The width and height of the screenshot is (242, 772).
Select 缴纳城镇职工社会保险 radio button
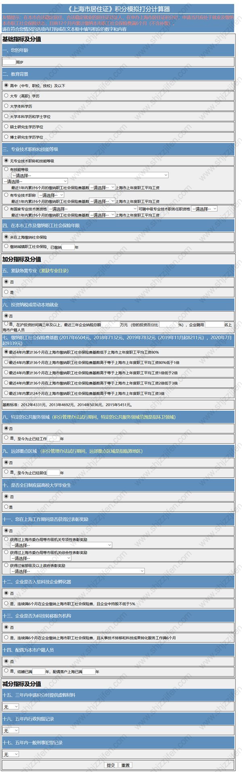coord(6,246)
